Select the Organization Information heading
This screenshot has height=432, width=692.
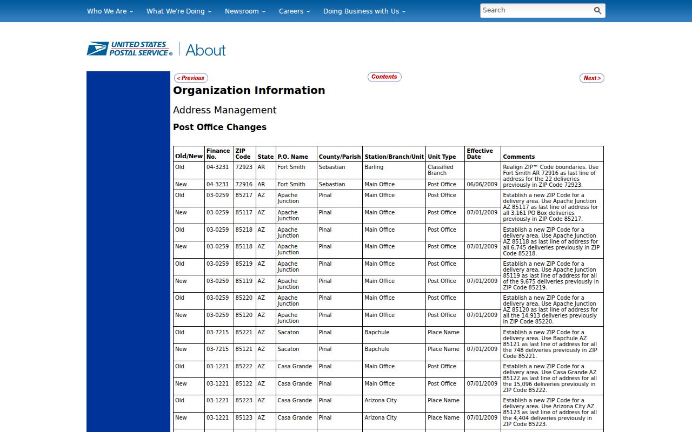(x=249, y=90)
